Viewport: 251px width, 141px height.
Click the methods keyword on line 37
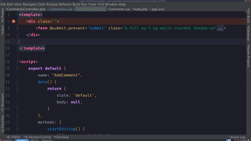(x=46, y=122)
